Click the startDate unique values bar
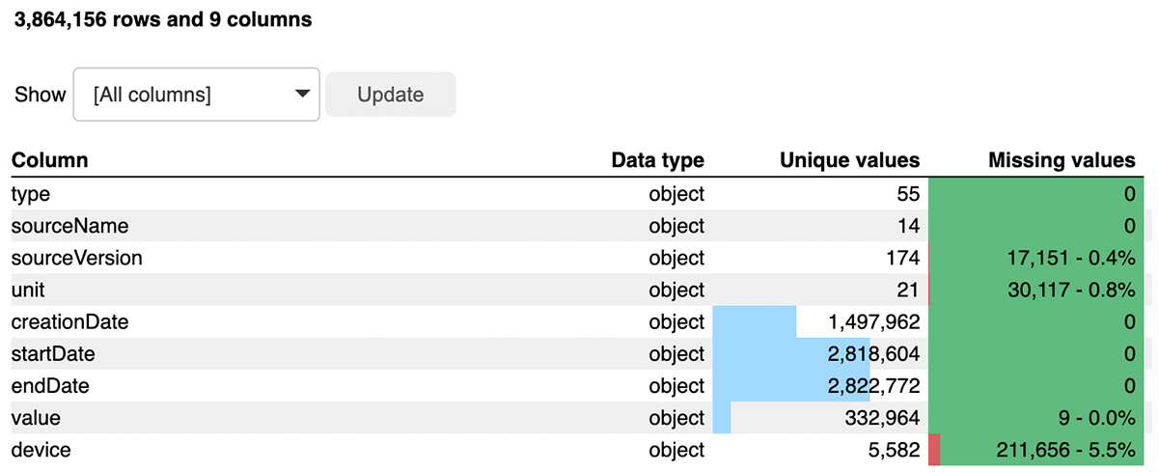 coord(791,354)
